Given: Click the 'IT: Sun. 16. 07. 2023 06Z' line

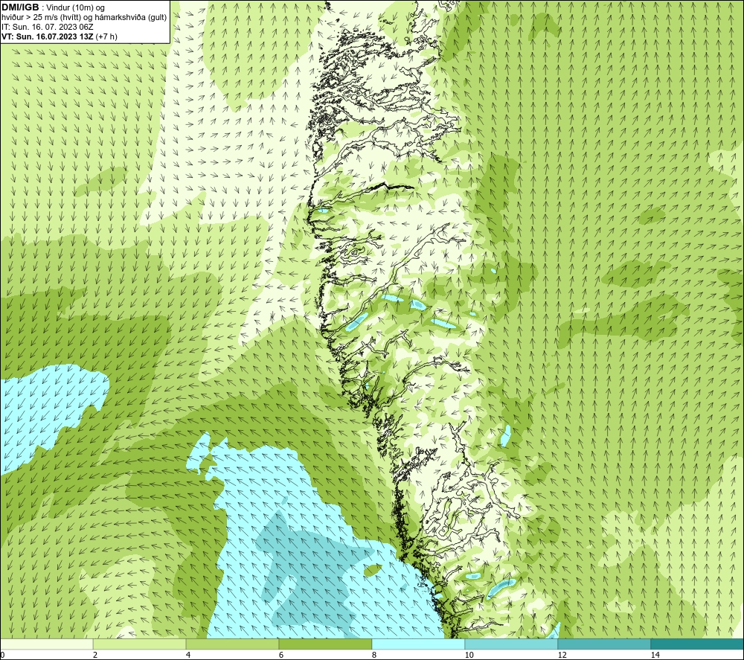Looking at the screenshot, I should 48,27.
